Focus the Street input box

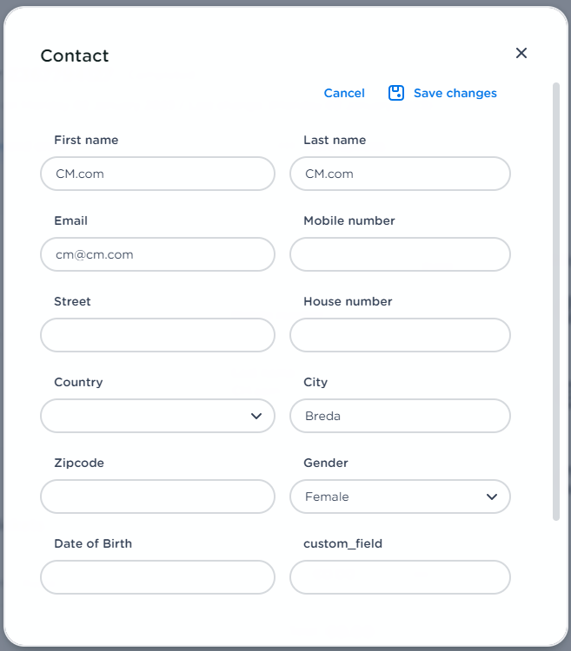click(x=157, y=335)
